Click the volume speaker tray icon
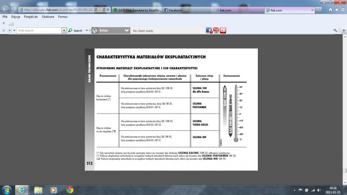The width and height of the screenshot is (347, 195). [x=319, y=190]
